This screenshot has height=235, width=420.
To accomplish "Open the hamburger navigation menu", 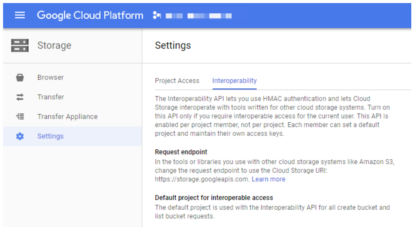I will point(20,15).
